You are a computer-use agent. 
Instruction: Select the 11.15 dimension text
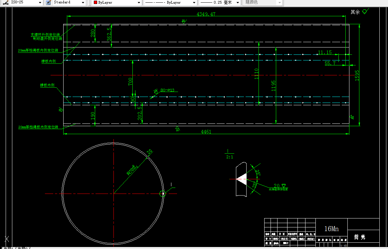(x=325, y=52)
